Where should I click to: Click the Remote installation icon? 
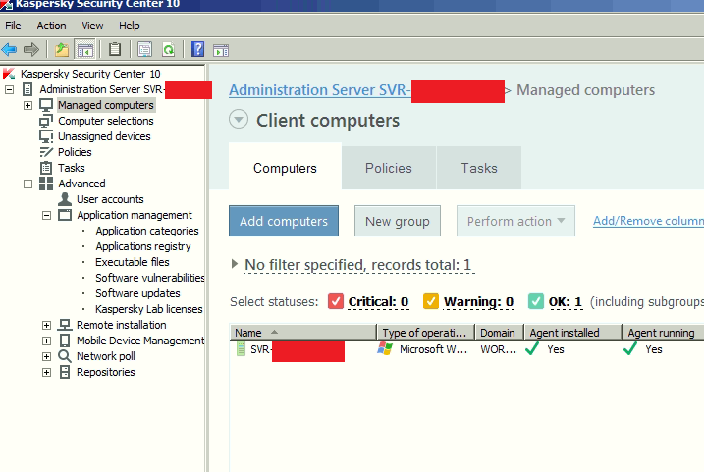(x=65, y=325)
